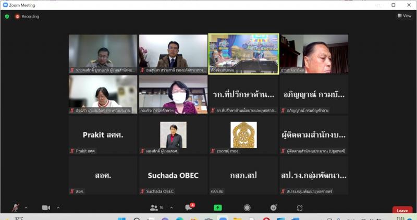Click the 32°C weather widget on the taskbar
This screenshot has height=220, width=417.
(x=19, y=218)
